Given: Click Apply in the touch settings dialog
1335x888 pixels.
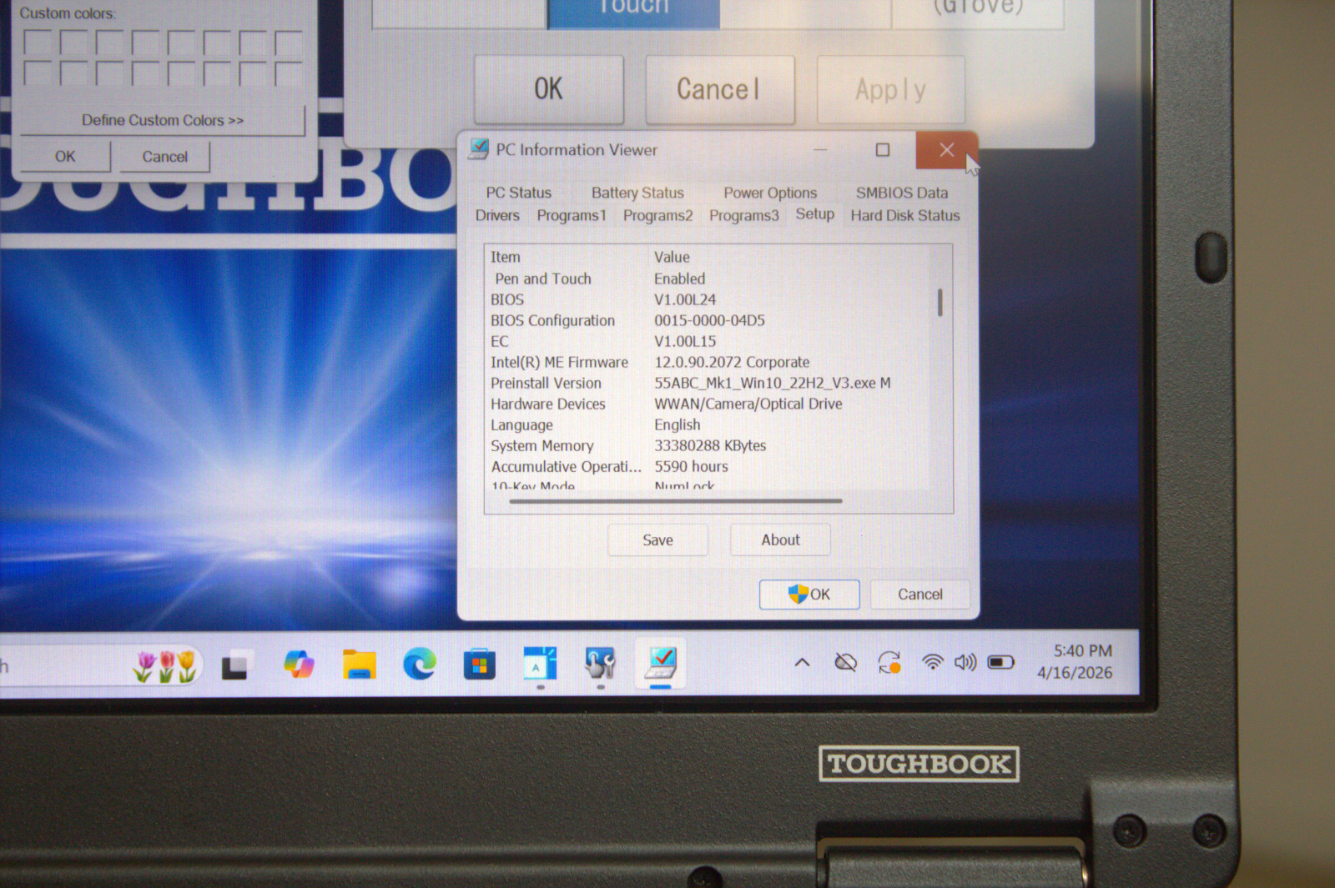Looking at the screenshot, I should [890, 89].
